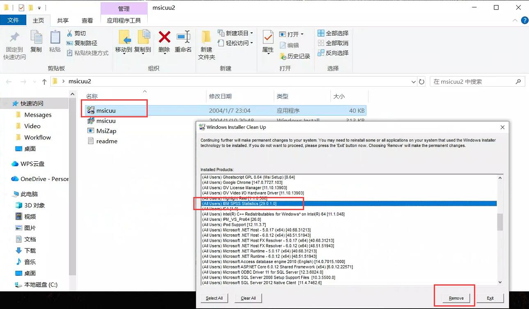Click the Select All button
This screenshot has width=529, height=309.
(x=214, y=298)
